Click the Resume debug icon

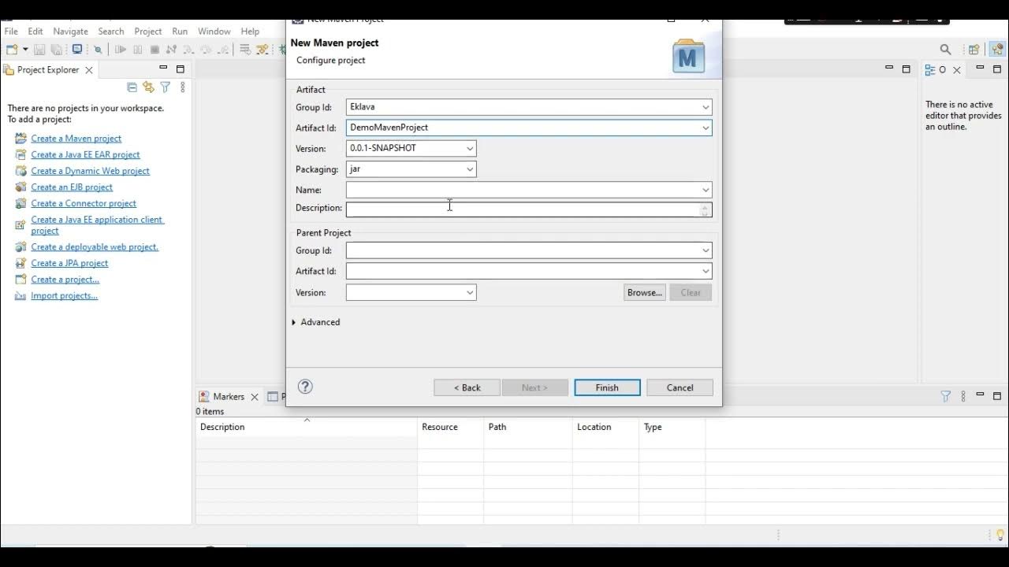[120, 50]
